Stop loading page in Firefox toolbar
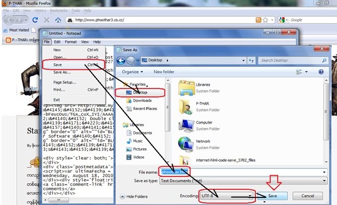 (47, 20)
